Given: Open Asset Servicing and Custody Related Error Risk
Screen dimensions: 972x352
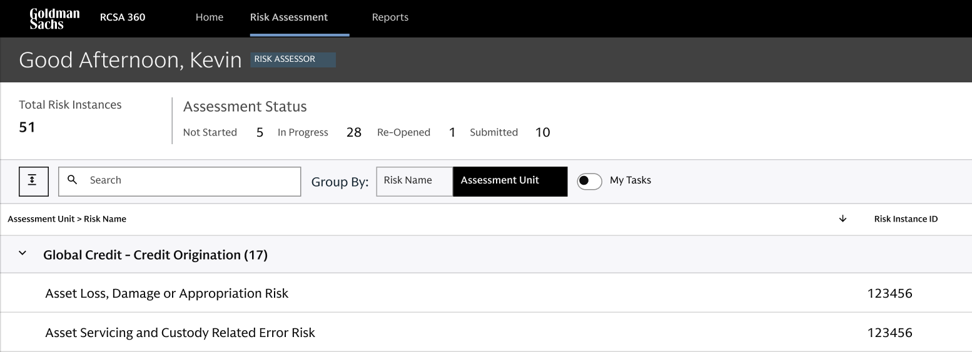Looking at the screenshot, I should pos(486,333).
